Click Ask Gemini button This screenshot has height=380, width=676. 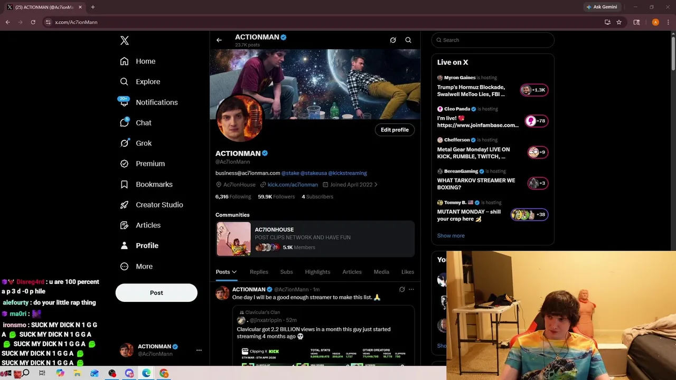pos(602,7)
